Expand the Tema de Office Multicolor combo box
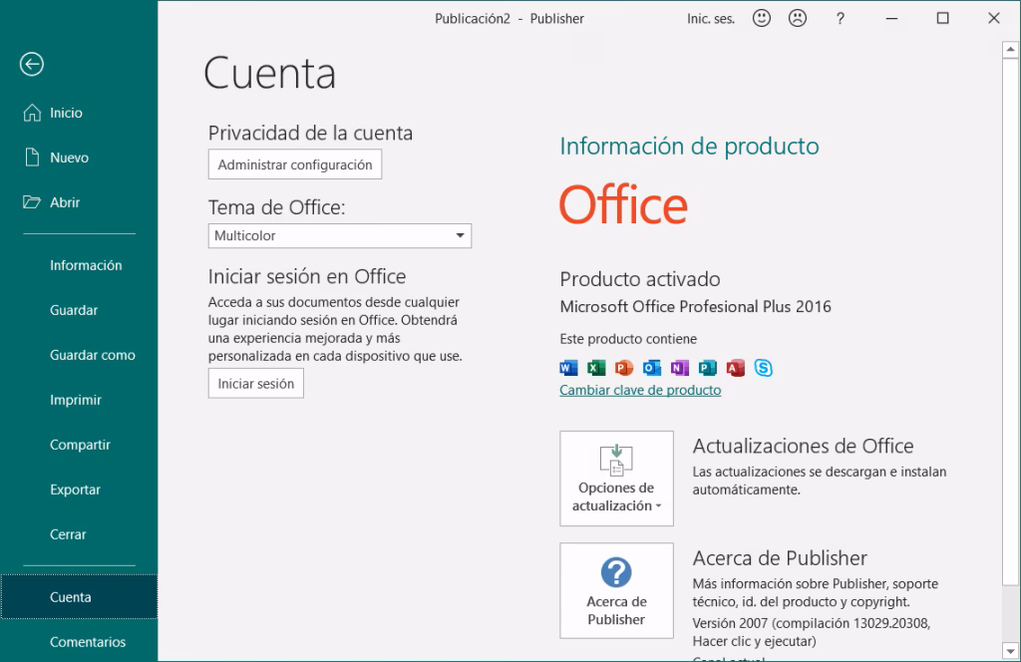 tap(340, 235)
